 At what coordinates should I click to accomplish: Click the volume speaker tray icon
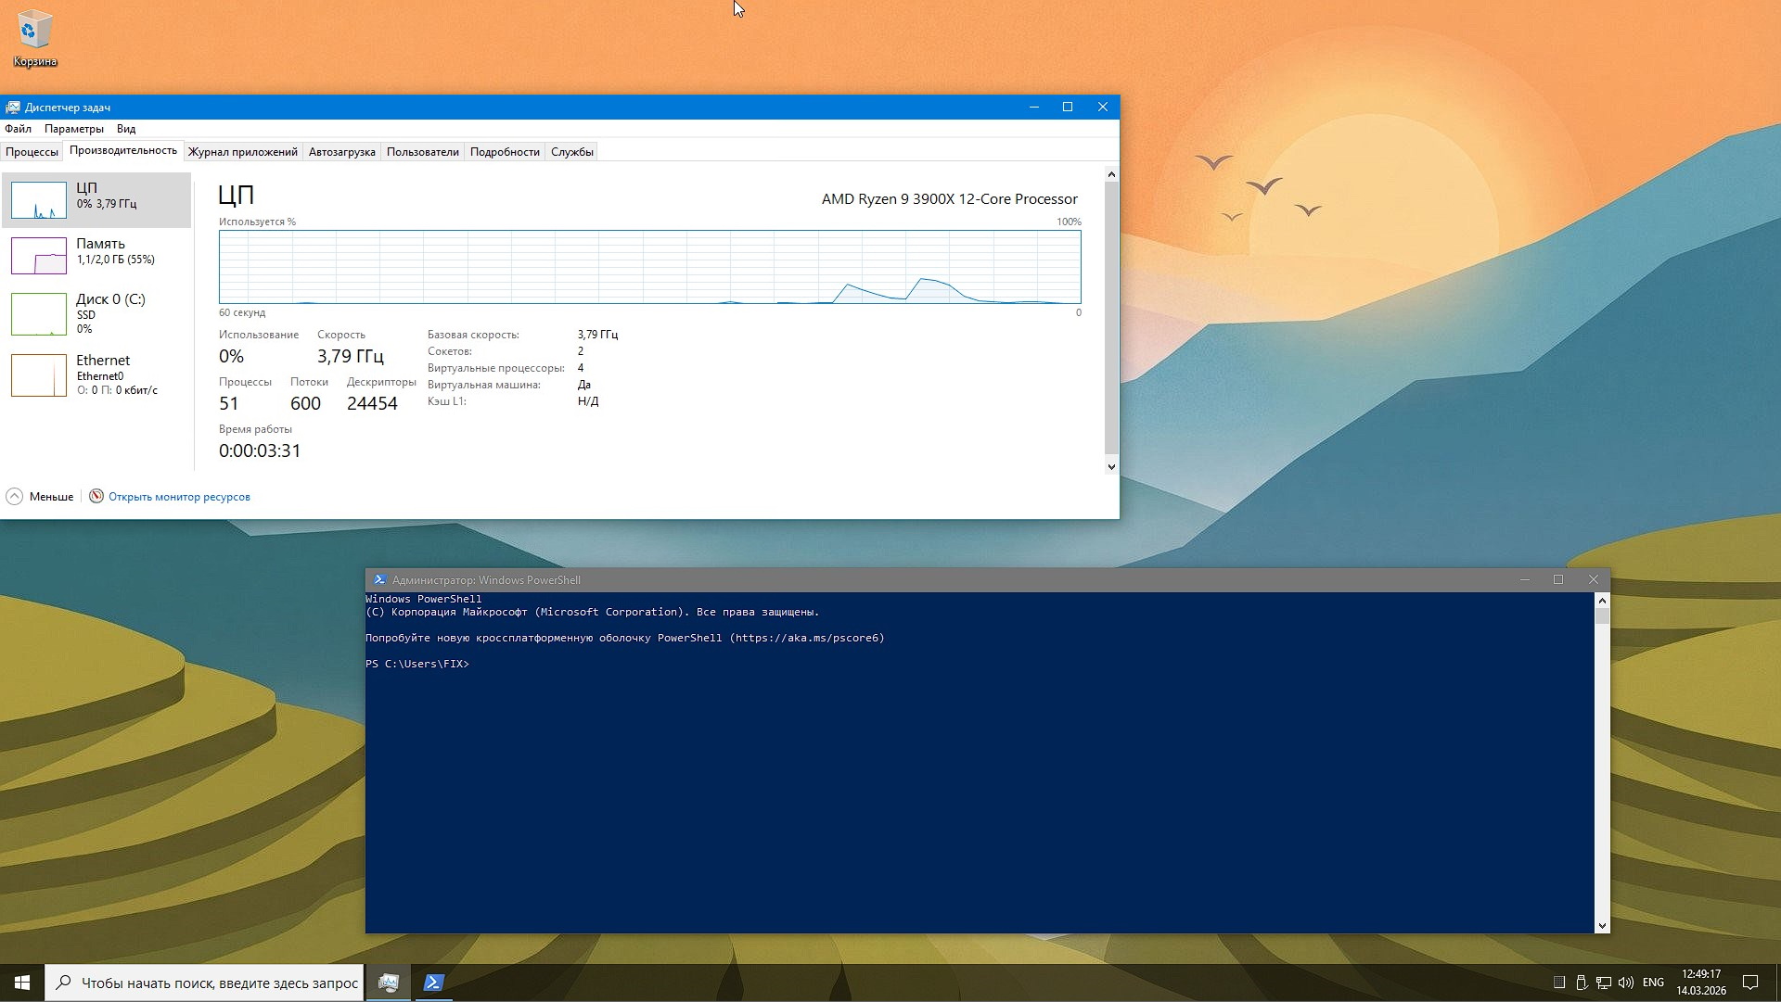click(1626, 983)
